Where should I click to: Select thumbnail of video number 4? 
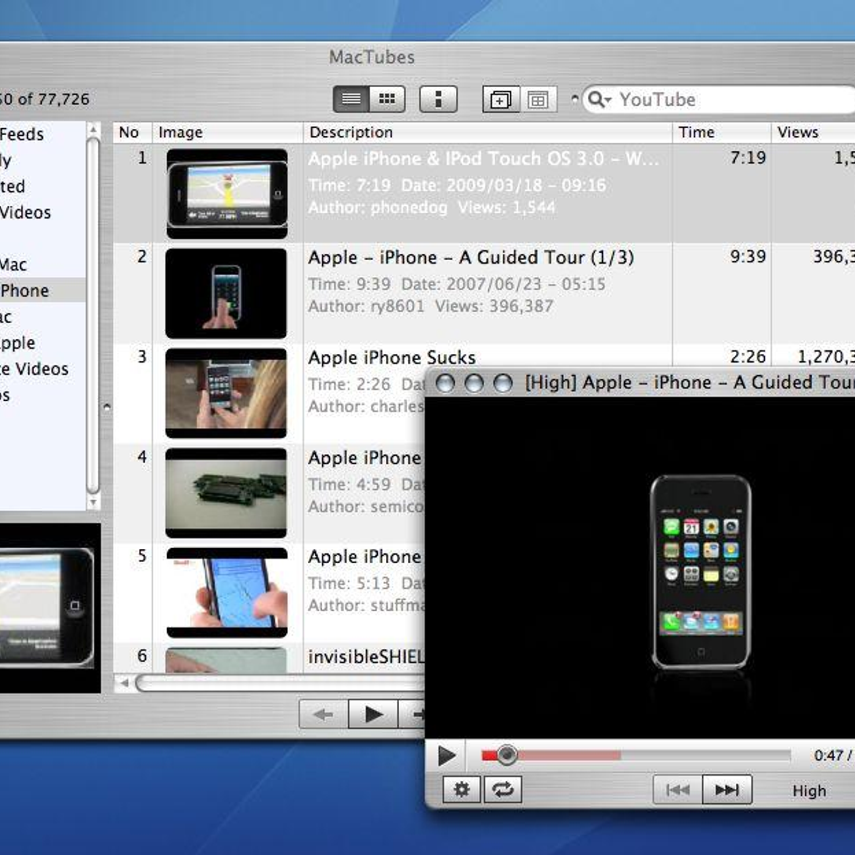[x=226, y=493]
